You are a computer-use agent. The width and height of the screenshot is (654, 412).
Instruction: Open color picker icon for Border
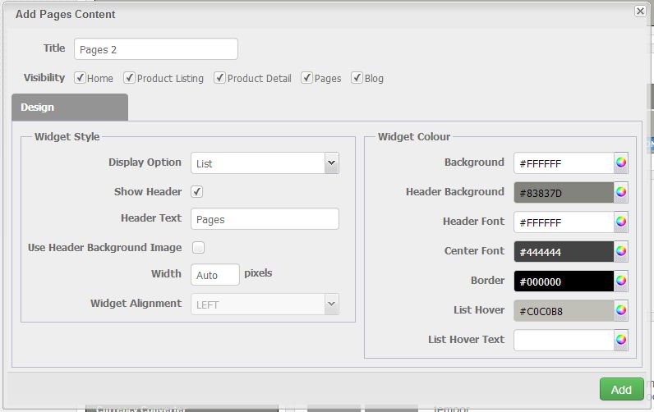[x=621, y=281]
